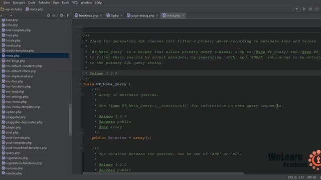Open the Navigate menu
Screen dimensions: 321x180
click(19, 2)
